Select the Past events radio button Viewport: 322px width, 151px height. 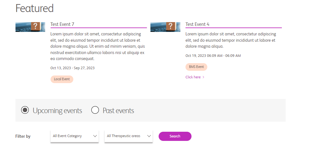[95, 110]
